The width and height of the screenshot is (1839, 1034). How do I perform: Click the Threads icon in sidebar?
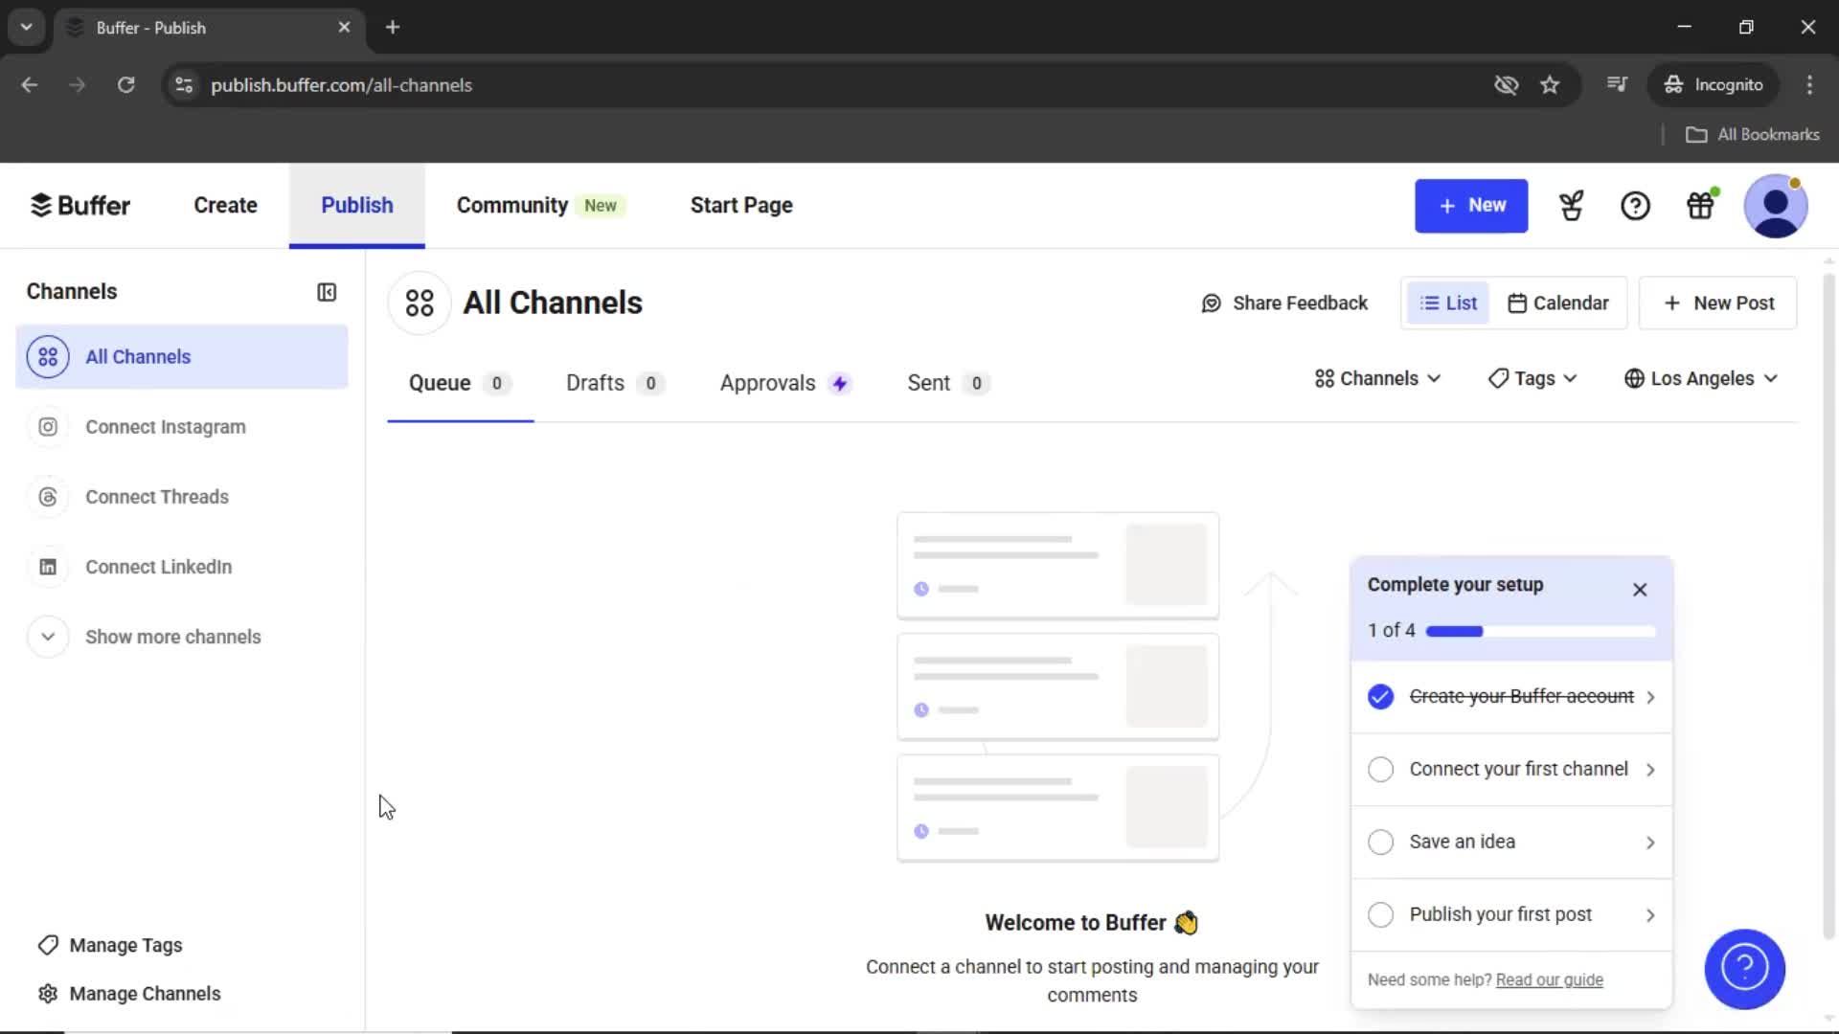click(x=48, y=497)
